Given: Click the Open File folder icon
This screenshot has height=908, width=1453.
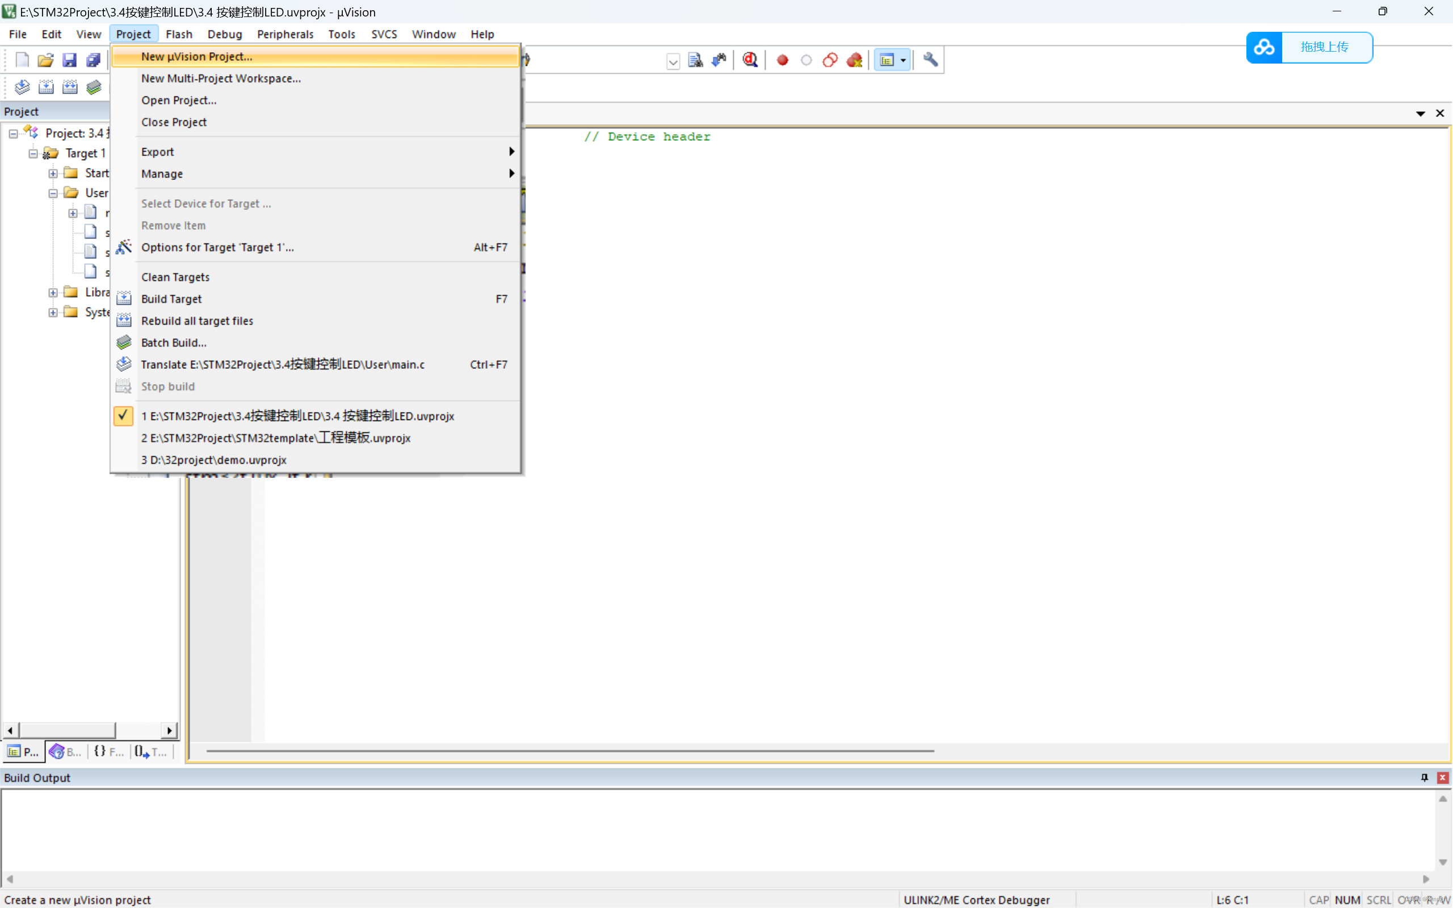Looking at the screenshot, I should click(x=45, y=60).
